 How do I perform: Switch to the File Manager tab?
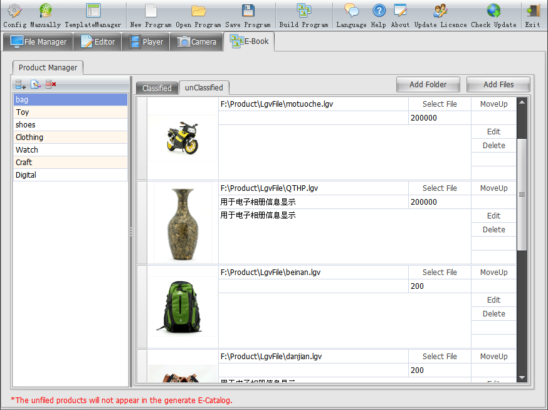[x=38, y=42]
